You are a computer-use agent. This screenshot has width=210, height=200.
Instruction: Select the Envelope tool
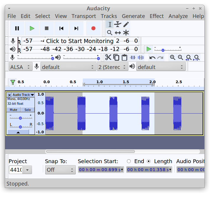coord(118,24)
